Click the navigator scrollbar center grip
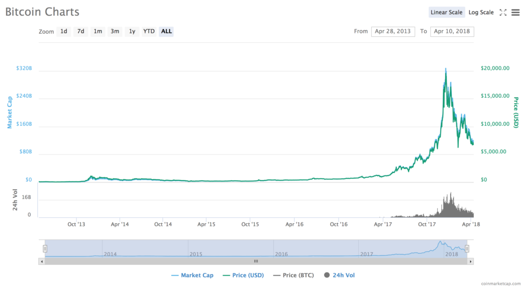This screenshot has height=292, width=525. coord(256,262)
